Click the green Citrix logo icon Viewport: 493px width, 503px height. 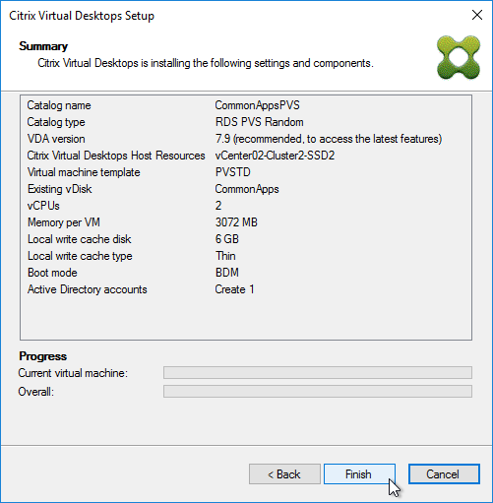point(459,57)
